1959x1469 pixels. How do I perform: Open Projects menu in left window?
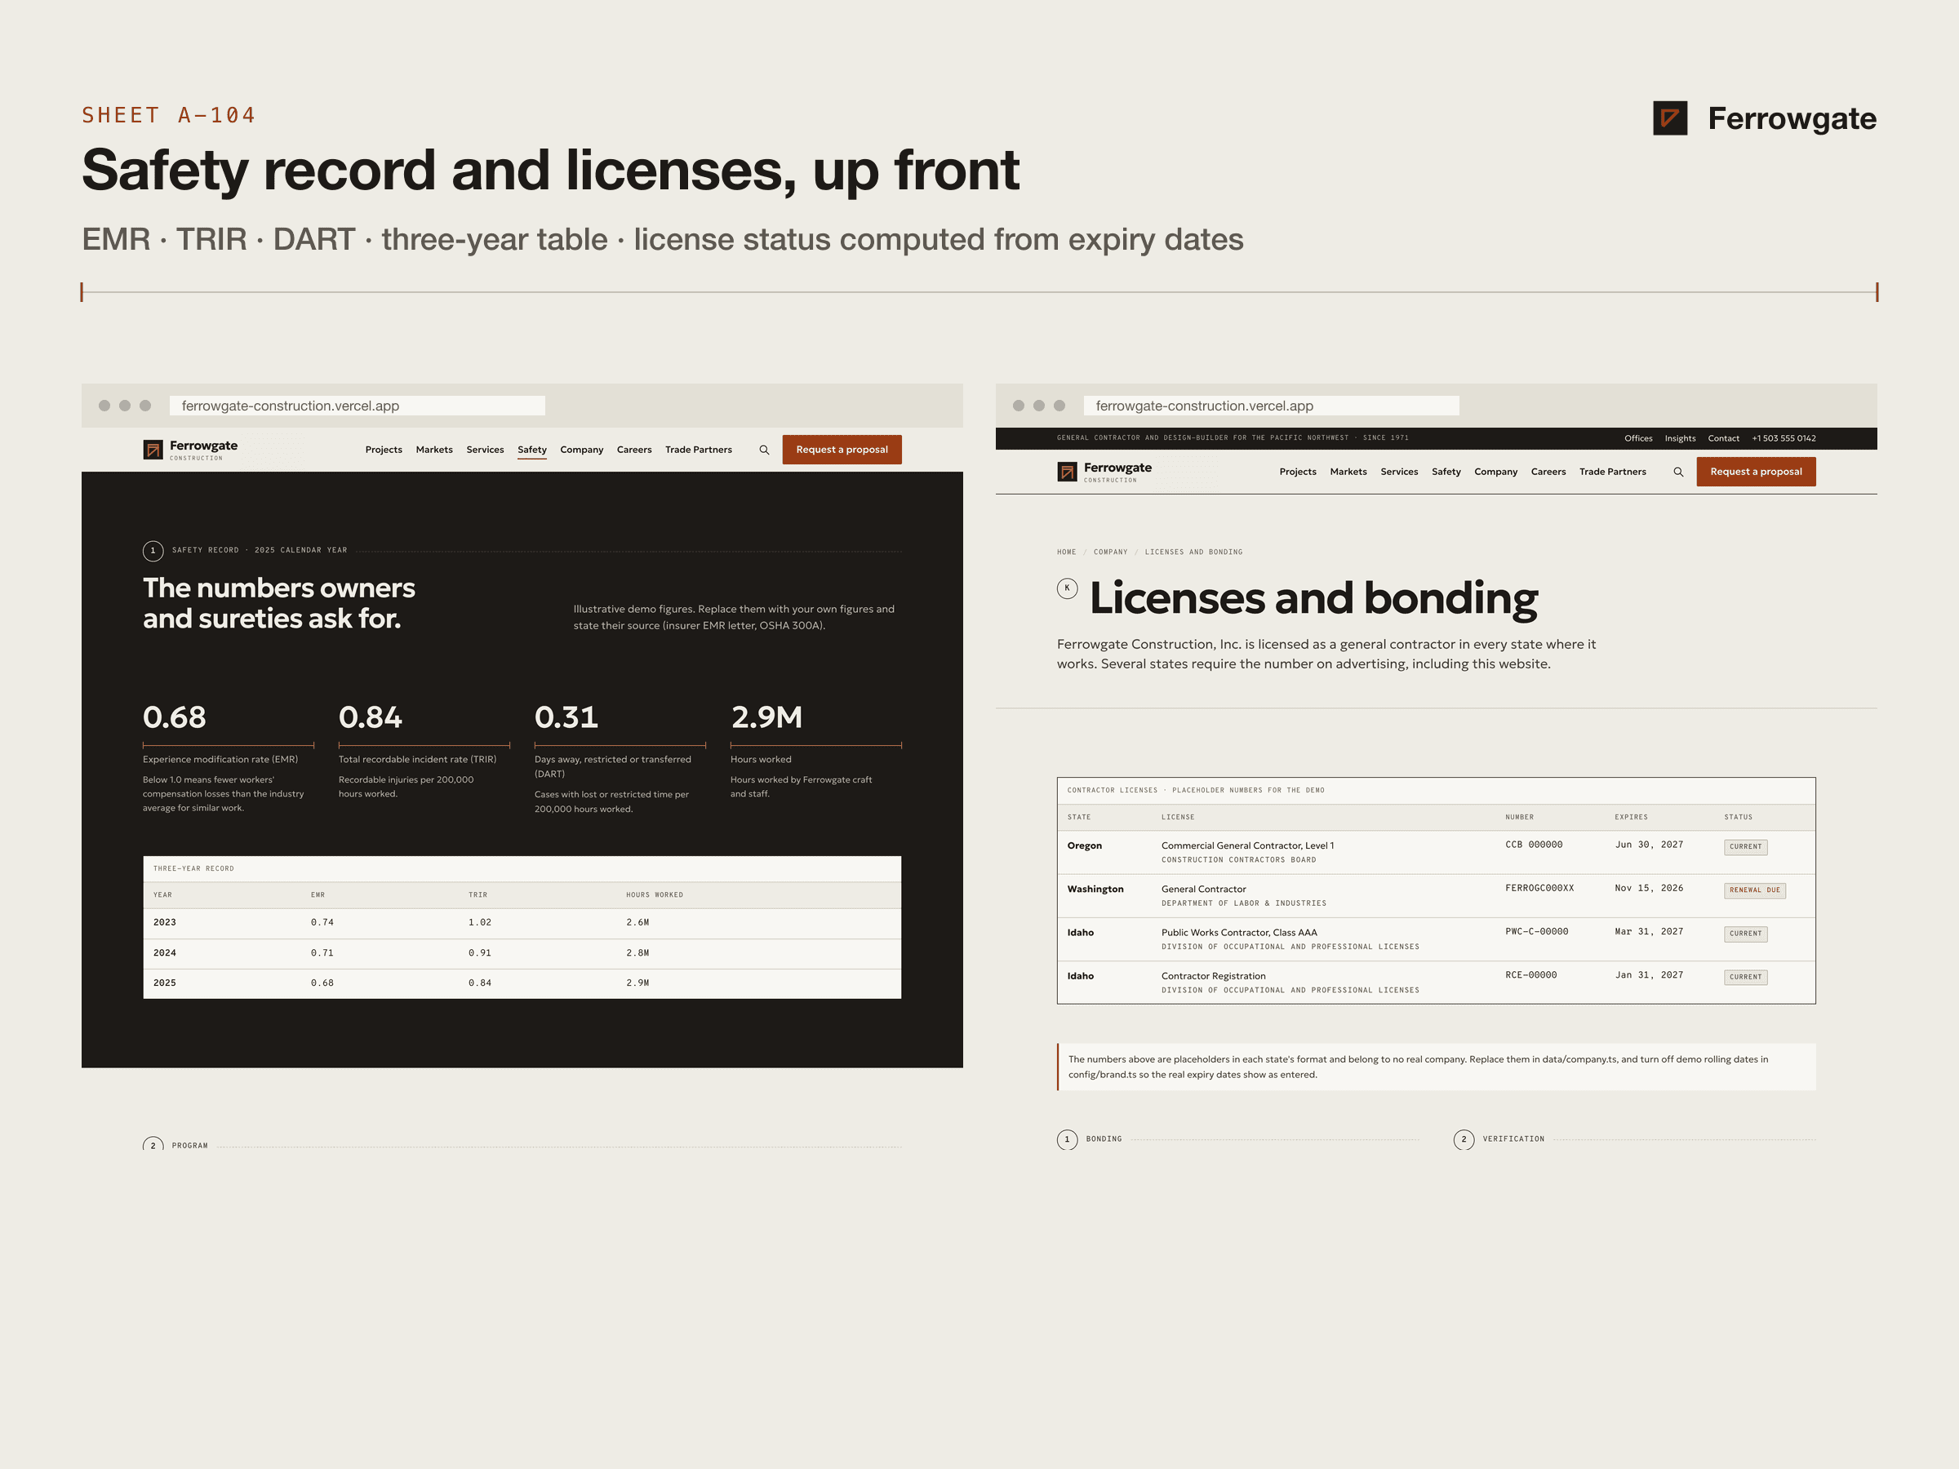coord(384,450)
